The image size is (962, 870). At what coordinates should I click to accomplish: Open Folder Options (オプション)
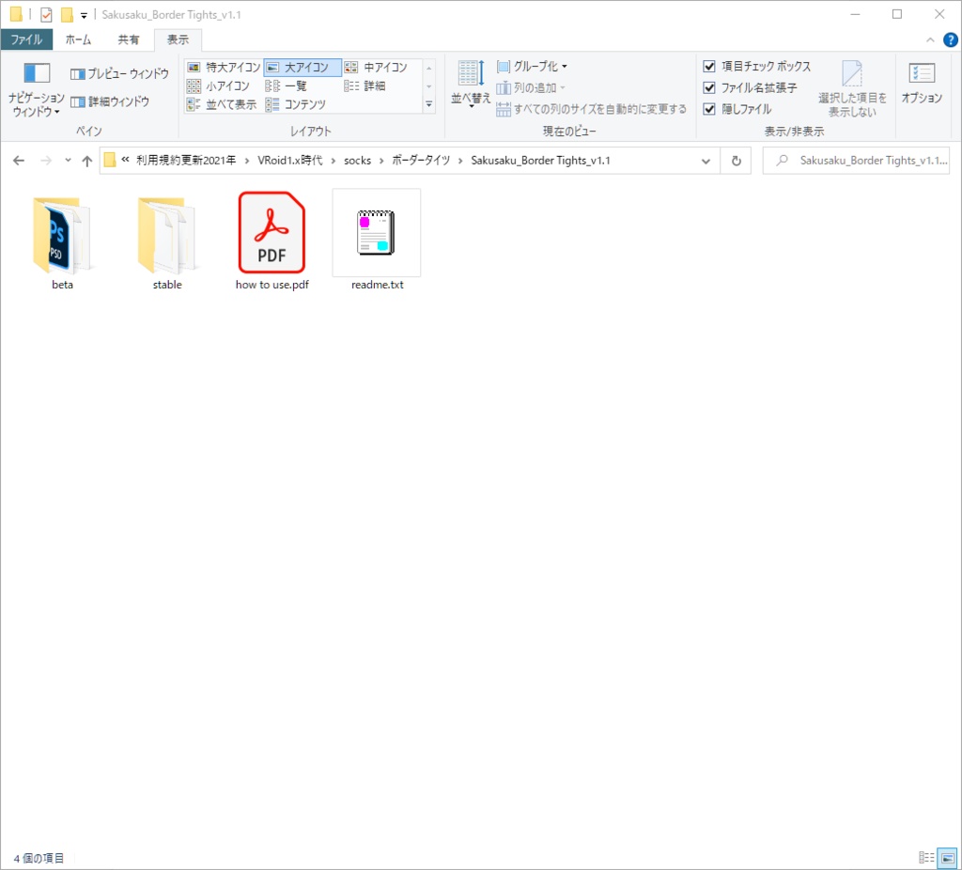922,83
